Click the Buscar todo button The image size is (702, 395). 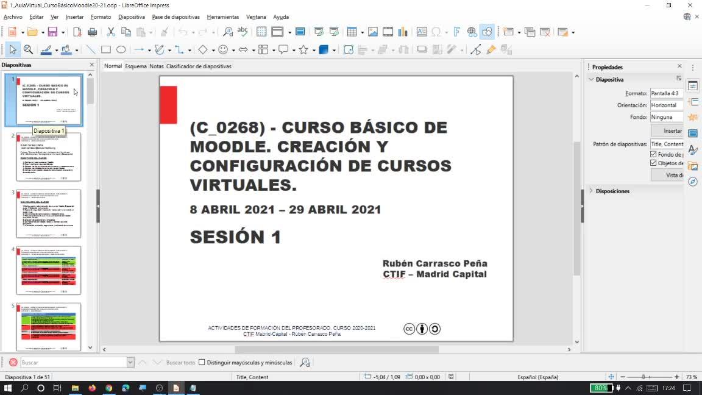181,362
